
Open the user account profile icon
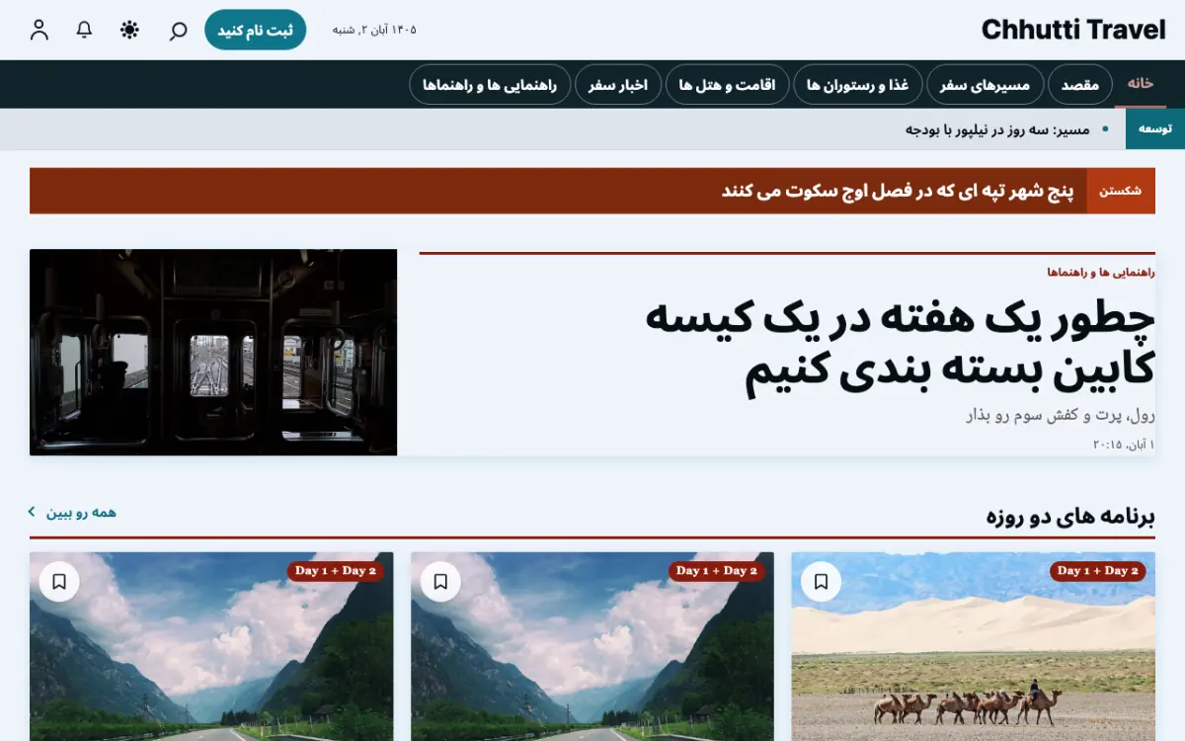pos(39,30)
